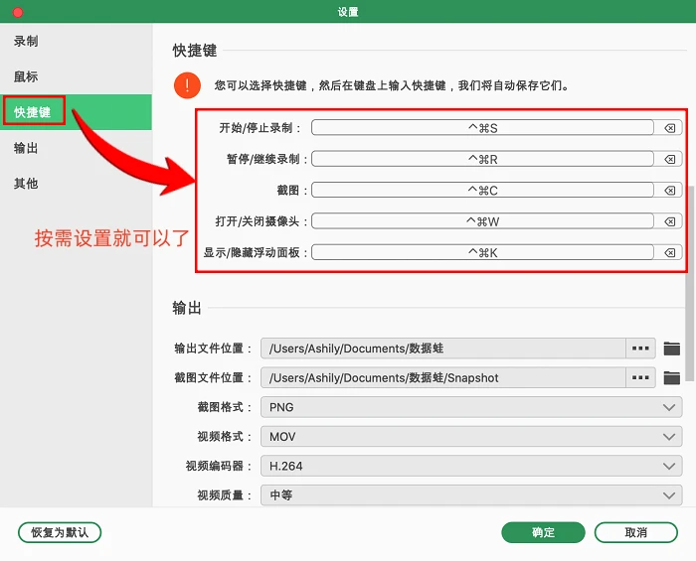Clear the 截图 shortcut with its delete icon
The image size is (696, 561).
(x=669, y=191)
